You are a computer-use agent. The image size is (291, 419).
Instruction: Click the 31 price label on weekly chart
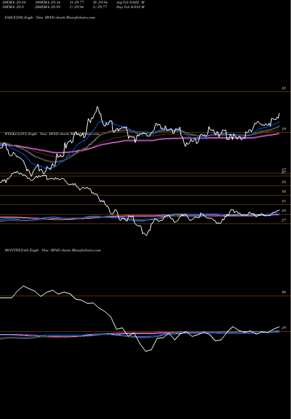tap(284, 201)
